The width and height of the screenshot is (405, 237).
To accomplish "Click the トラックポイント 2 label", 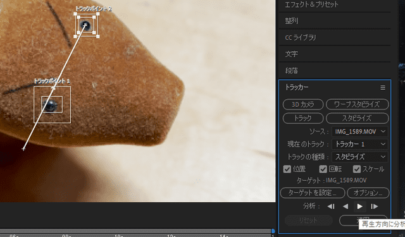I will [x=93, y=9].
